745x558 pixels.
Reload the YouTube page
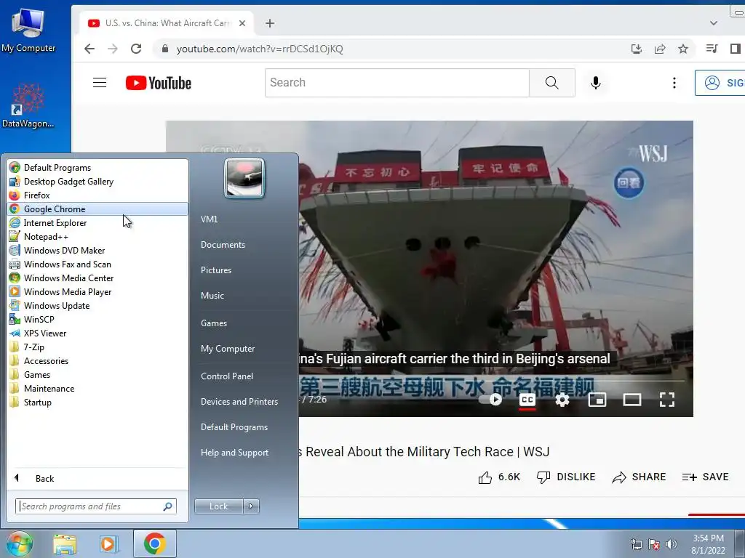[x=136, y=49]
